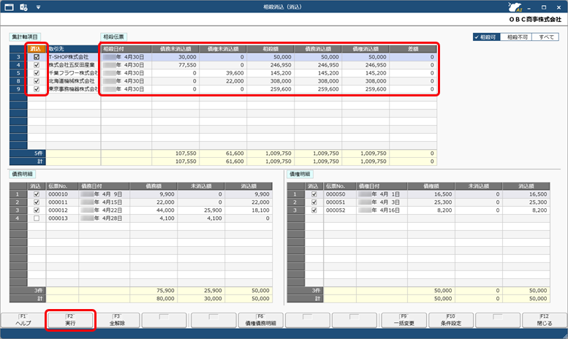
Task: Click the 相殺額 column header
Action: pyautogui.click(x=270, y=48)
